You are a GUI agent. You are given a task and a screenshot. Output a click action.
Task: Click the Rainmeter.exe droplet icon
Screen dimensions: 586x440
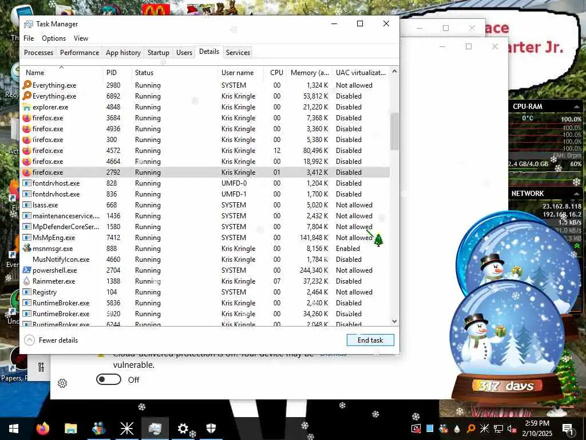(26, 281)
